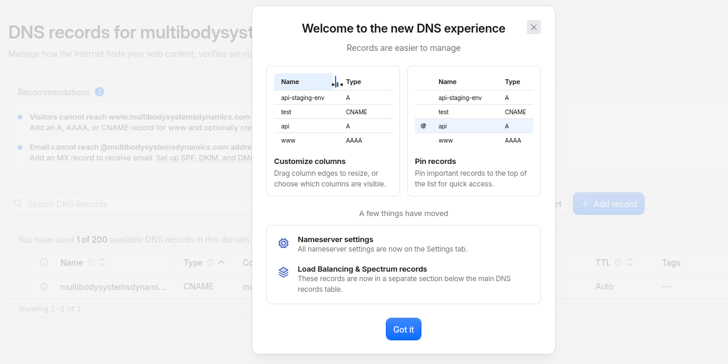Click the Load Balancing stacked layers icon
728x364 pixels.
(284, 272)
